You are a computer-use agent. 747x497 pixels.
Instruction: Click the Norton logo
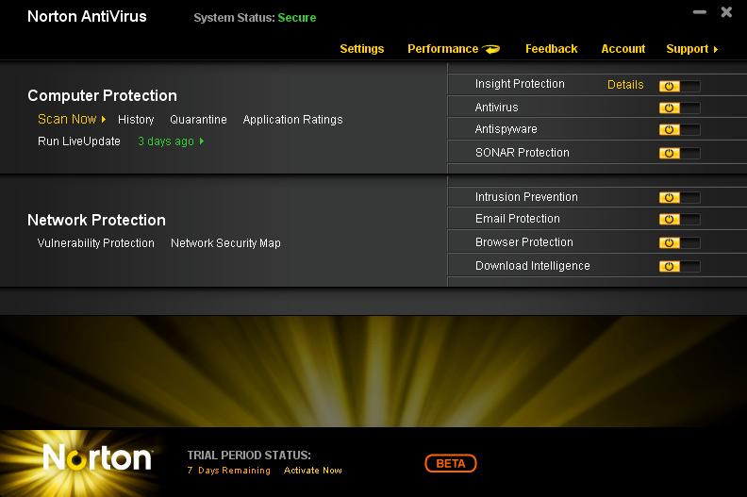click(x=98, y=458)
